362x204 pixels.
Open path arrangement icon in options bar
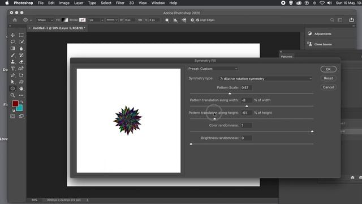pyautogui.click(x=184, y=20)
